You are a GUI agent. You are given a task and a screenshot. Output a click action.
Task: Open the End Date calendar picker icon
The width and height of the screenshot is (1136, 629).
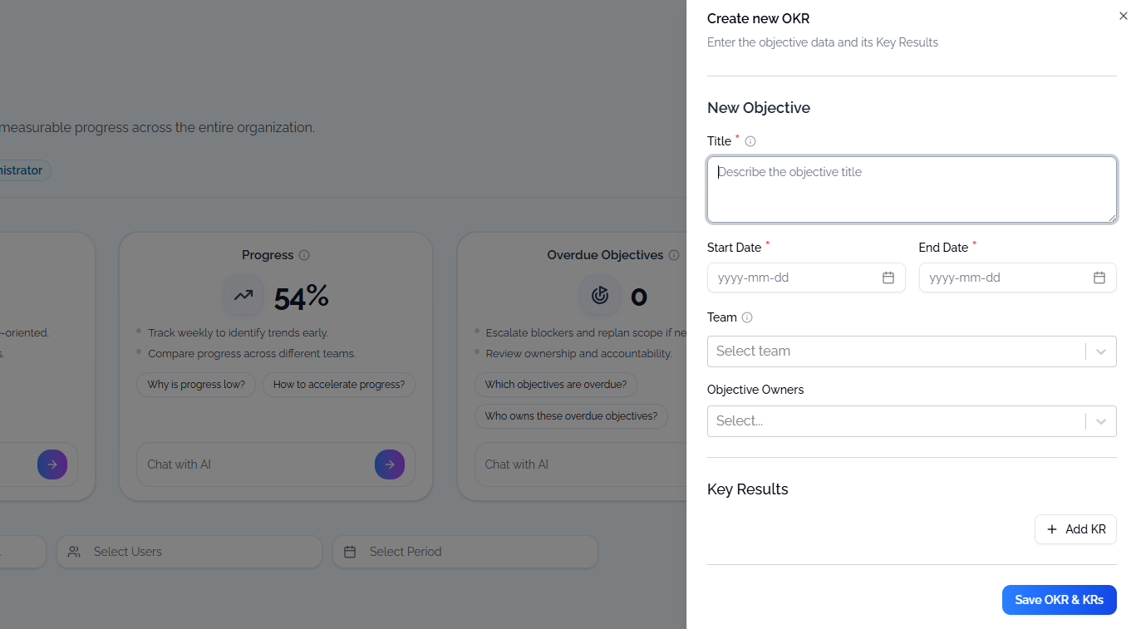pyautogui.click(x=1099, y=278)
